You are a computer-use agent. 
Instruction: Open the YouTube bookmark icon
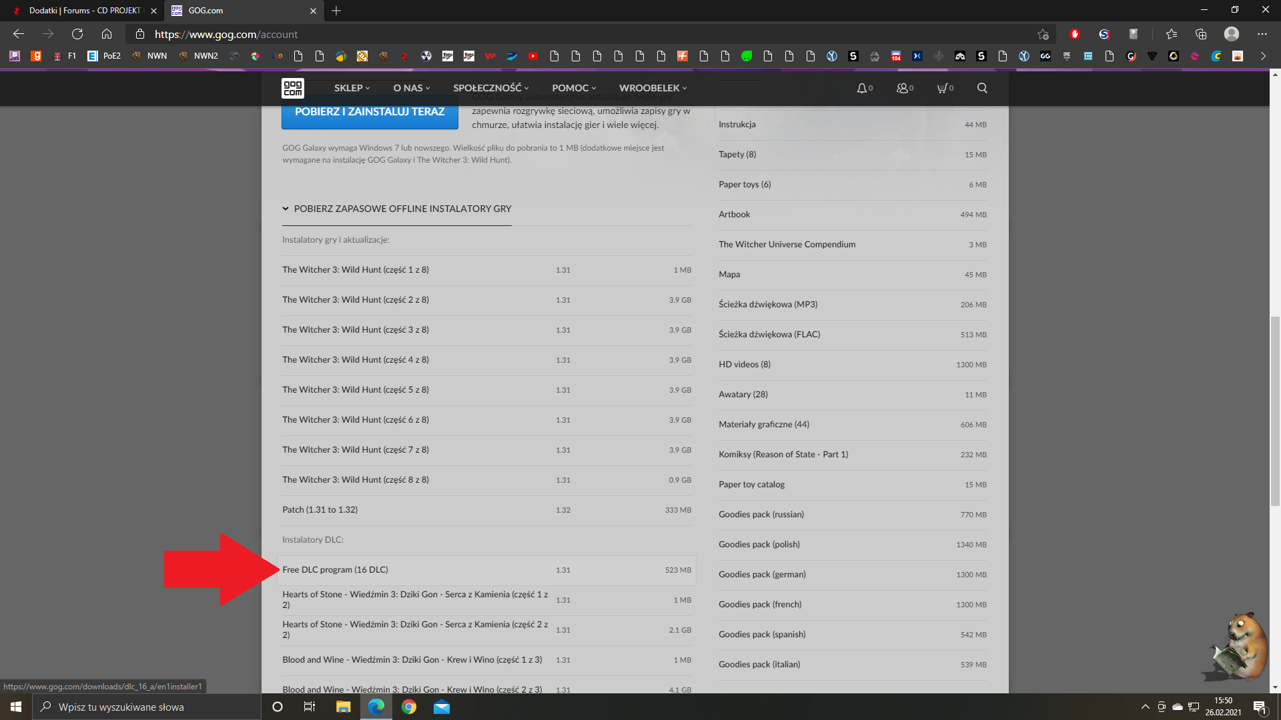(533, 56)
